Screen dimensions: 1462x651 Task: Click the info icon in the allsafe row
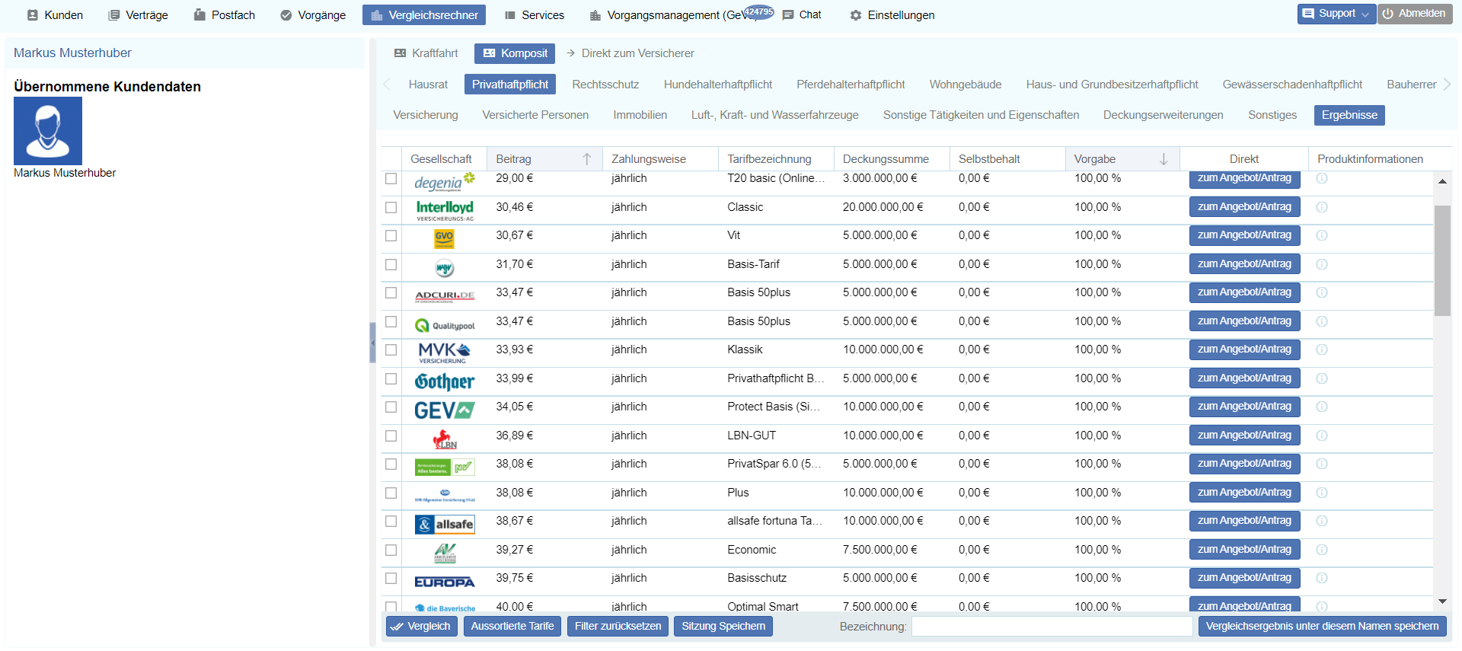[x=1322, y=521]
